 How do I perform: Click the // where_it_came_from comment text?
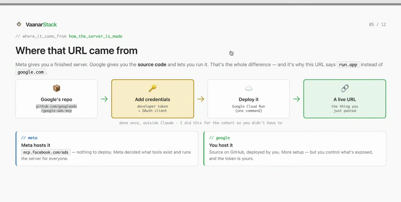41,36
